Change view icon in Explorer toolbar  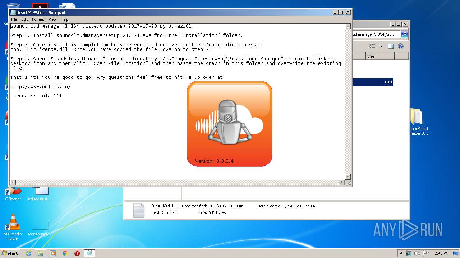(x=372, y=46)
